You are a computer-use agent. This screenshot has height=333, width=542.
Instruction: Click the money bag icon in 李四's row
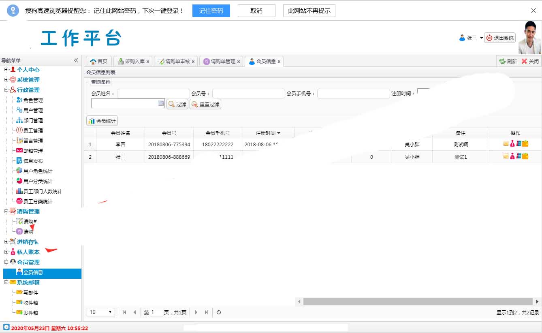tap(512, 144)
